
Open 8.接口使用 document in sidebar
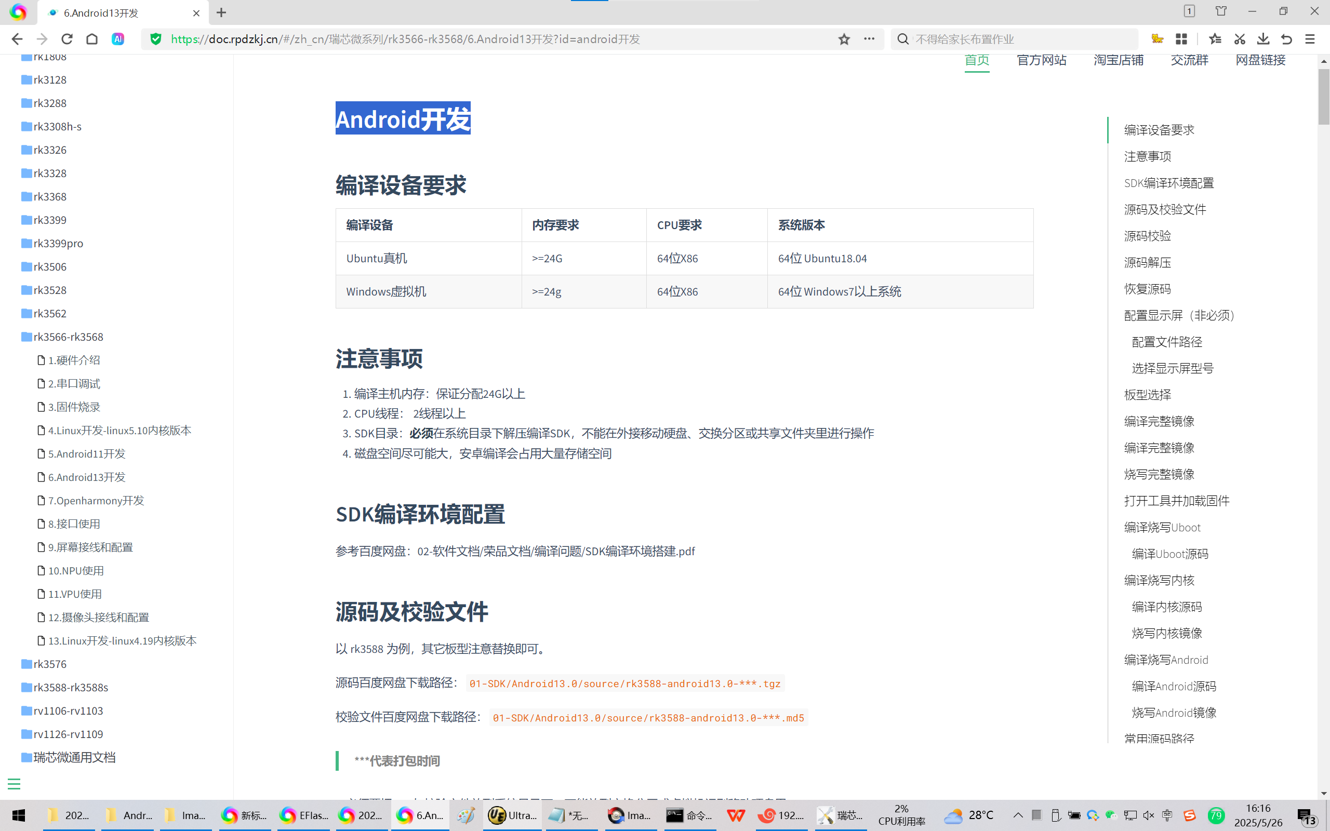(x=74, y=524)
